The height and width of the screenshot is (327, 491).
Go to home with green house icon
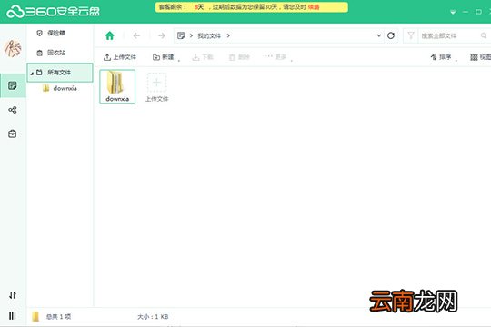tap(110, 35)
